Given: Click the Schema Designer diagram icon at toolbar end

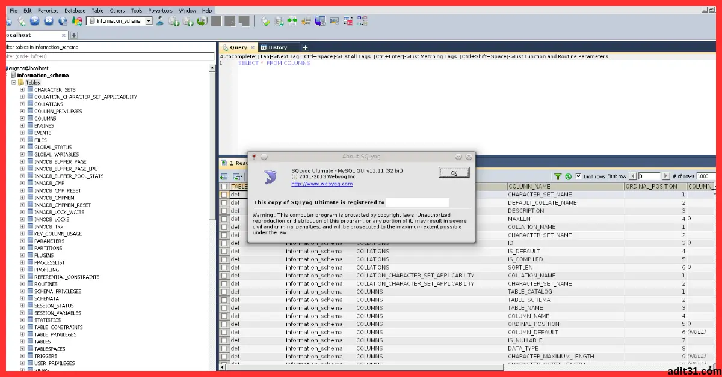Looking at the screenshot, I should click(362, 21).
